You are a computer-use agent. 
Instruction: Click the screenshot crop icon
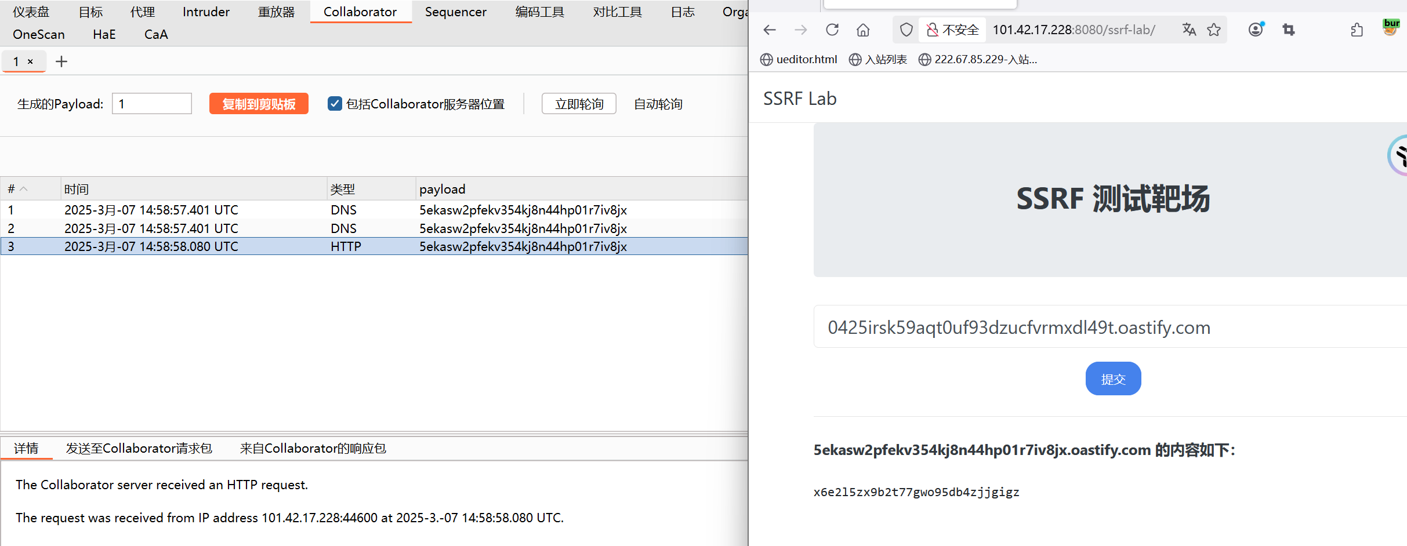(x=1289, y=30)
